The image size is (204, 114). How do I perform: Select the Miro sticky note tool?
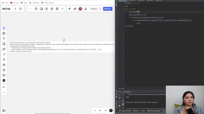pos(4,44)
